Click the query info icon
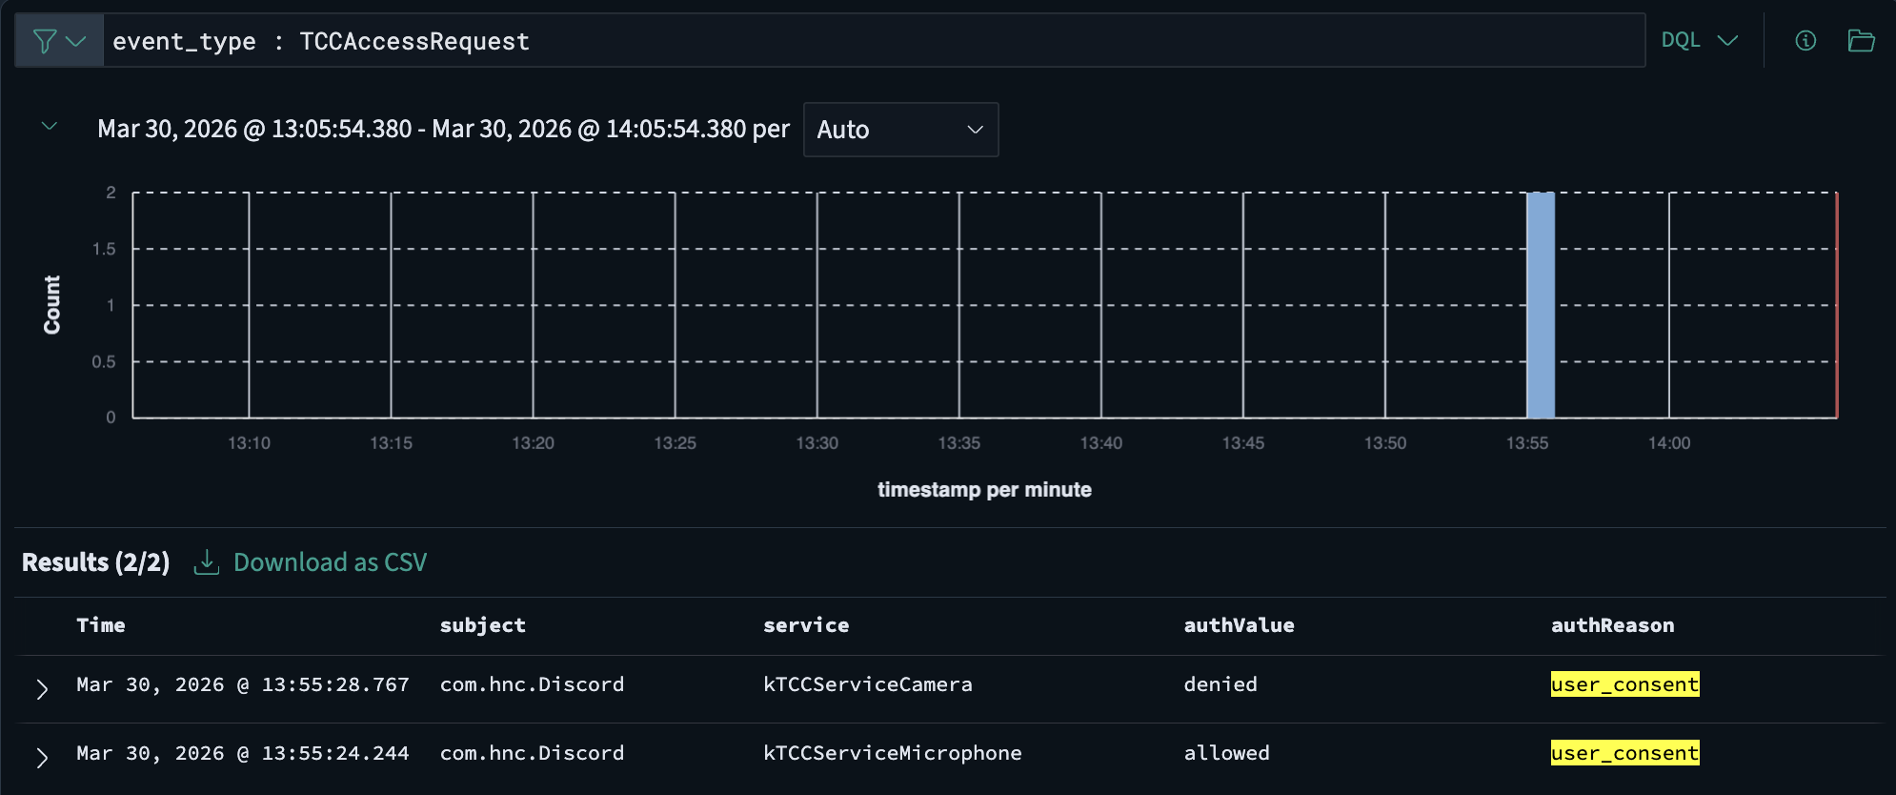 [x=1805, y=41]
